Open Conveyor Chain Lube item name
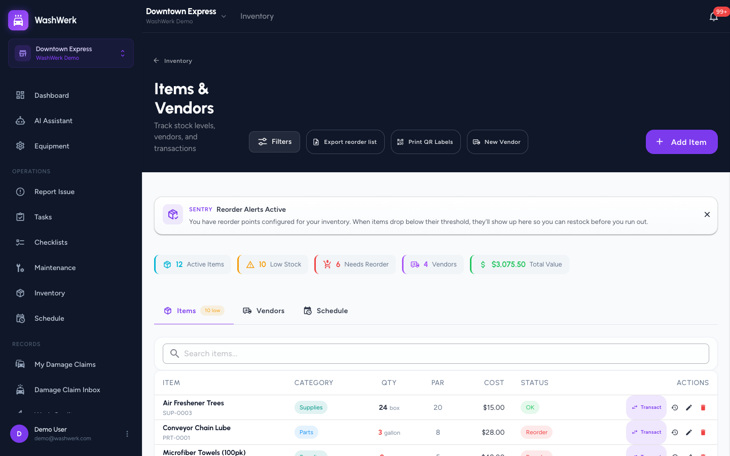Viewport: 730px width, 456px height. tap(197, 428)
